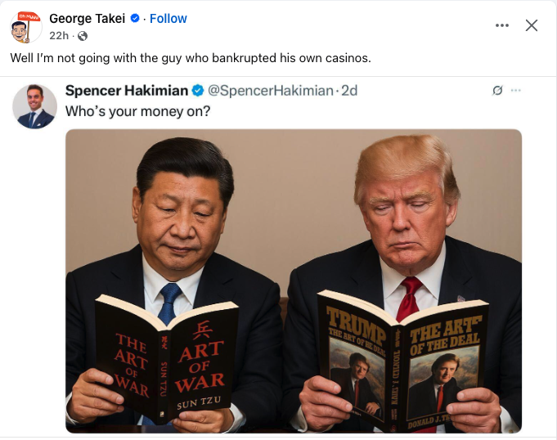Click George Takei's blue verified badge
557x440 pixels.
[x=135, y=18]
